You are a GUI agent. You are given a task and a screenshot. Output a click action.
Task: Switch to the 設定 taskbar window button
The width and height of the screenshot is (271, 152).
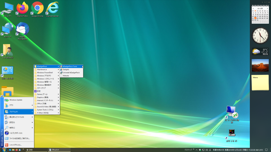(36, 150)
